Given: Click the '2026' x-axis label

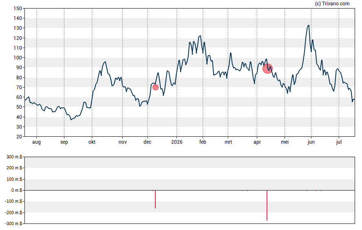Looking at the screenshot, I should 177,142.
